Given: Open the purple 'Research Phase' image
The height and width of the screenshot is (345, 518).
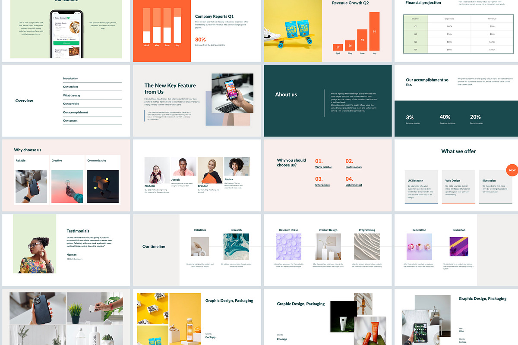Looking at the screenshot, I should [289, 247].
